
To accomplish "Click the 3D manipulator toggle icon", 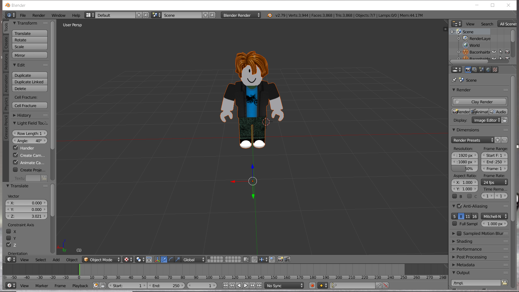I will point(157,260).
